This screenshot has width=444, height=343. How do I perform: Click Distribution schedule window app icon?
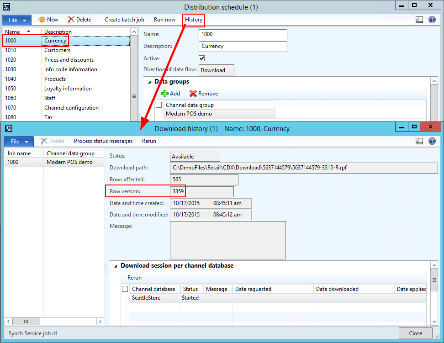(6, 7)
